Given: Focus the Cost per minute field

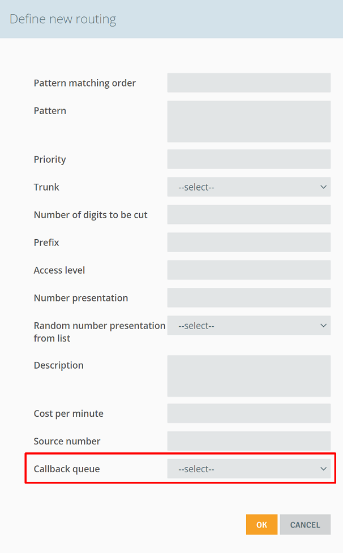Looking at the screenshot, I should (249, 413).
